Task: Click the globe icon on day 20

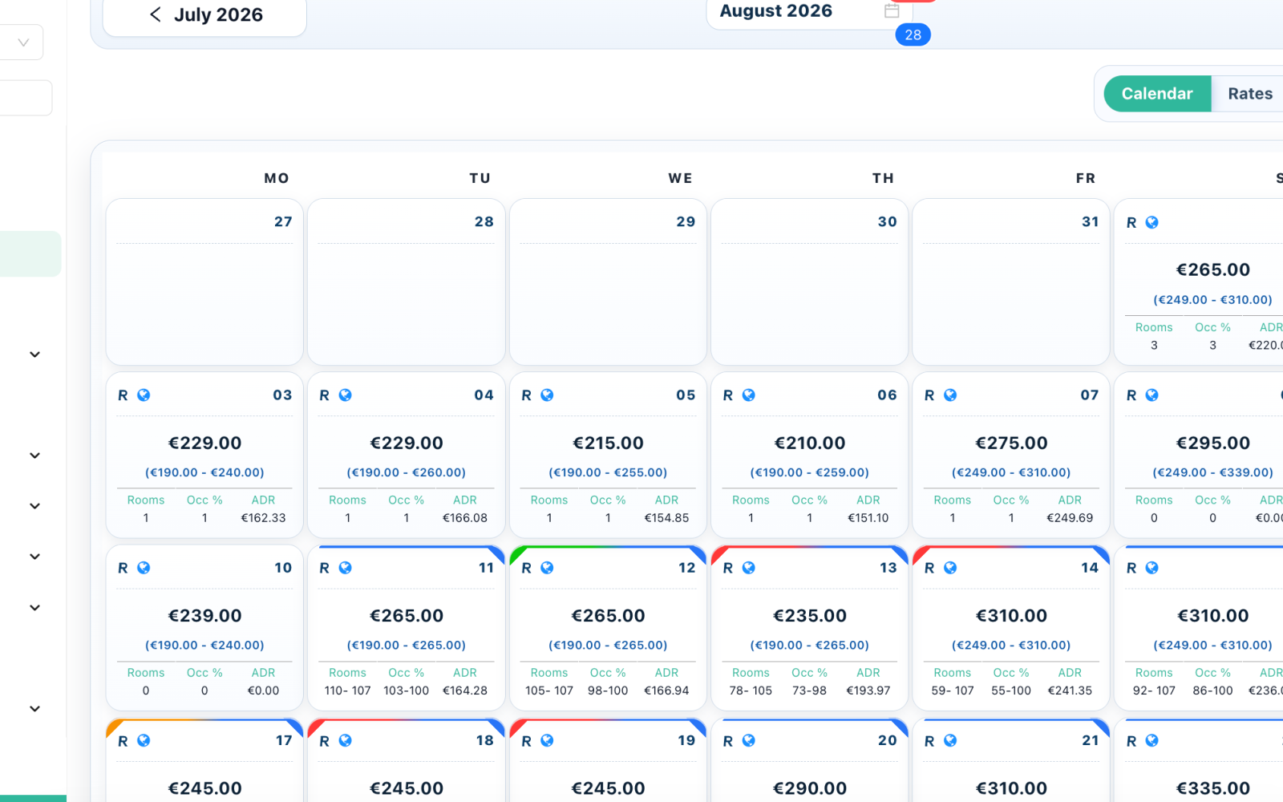Action: pyautogui.click(x=748, y=741)
